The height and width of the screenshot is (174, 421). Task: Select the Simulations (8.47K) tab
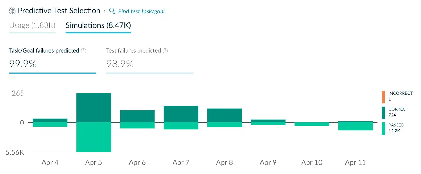click(x=98, y=25)
